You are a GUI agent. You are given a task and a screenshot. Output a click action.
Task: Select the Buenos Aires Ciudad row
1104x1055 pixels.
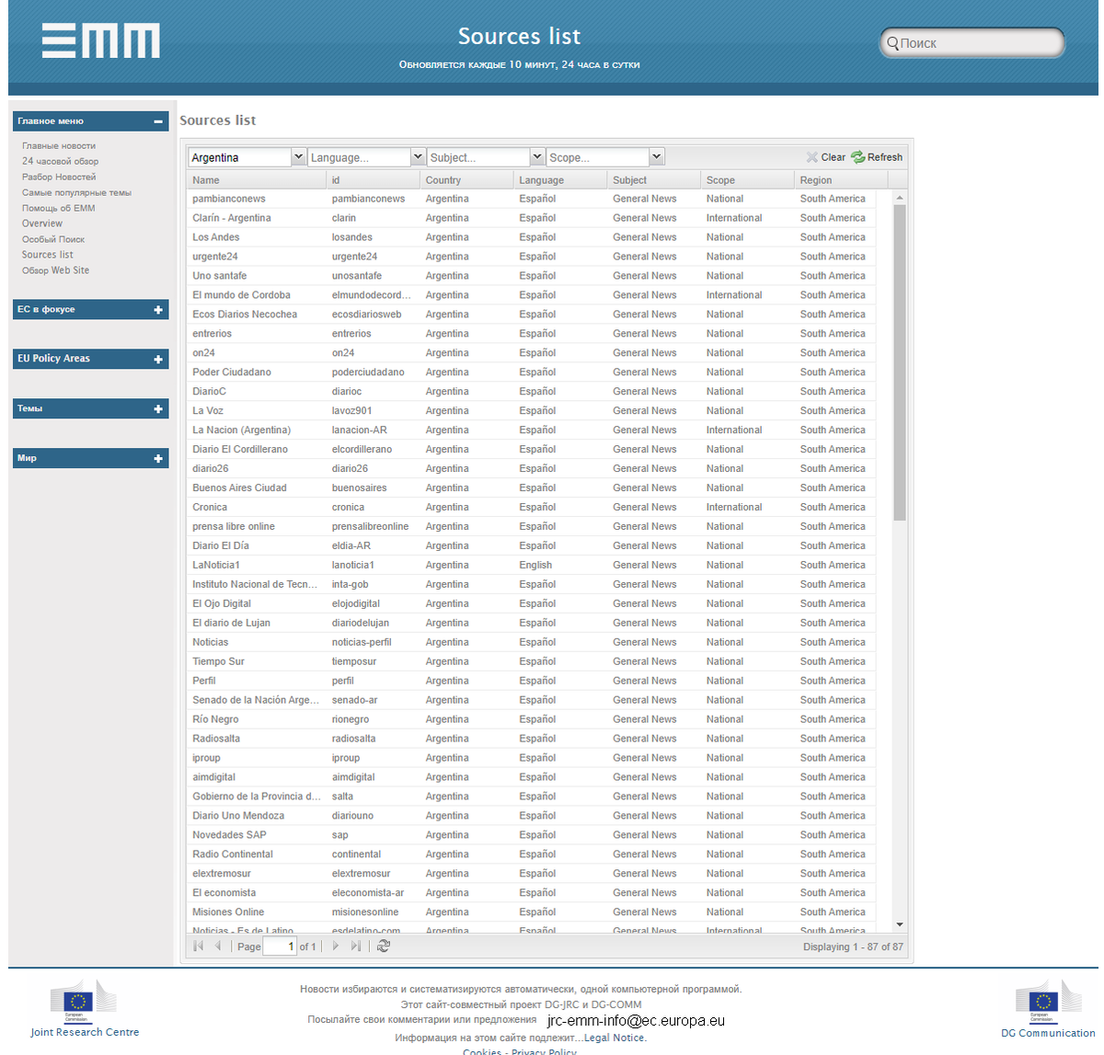click(531, 488)
